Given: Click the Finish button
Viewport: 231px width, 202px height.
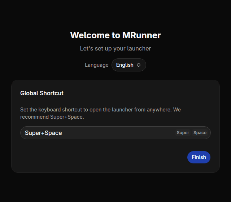Looking at the screenshot, I should point(199,157).
